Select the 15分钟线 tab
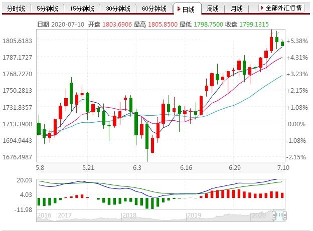Image resolution: width=313 pixels, height=231 pixels. 82,9
